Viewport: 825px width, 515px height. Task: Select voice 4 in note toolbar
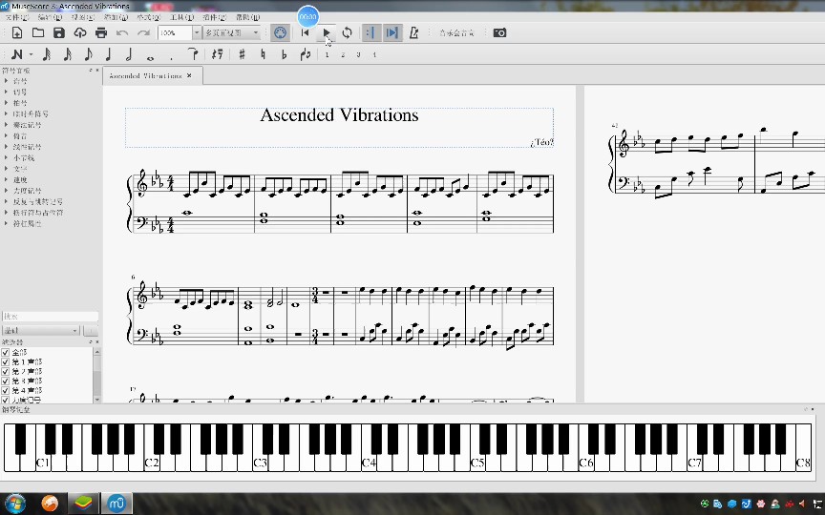tap(374, 54)
